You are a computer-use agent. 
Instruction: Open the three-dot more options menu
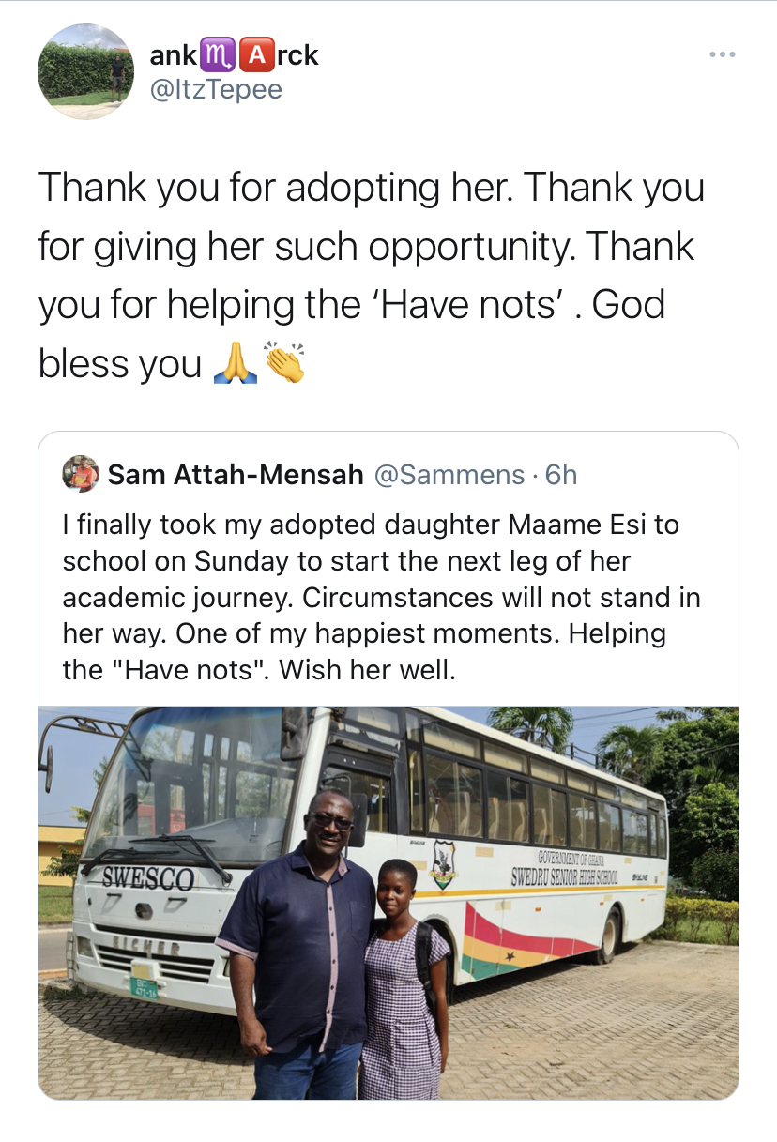pos(723,55)
